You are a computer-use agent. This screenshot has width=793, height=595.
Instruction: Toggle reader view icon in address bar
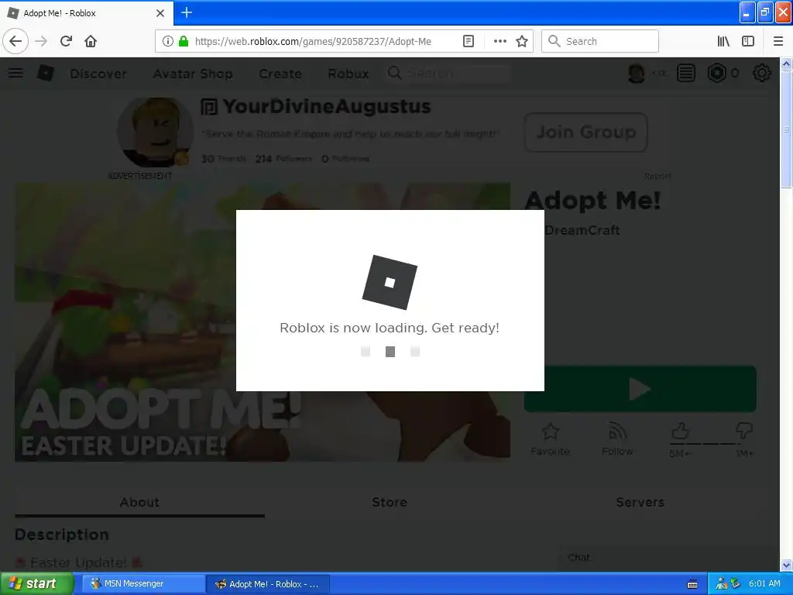469,41
